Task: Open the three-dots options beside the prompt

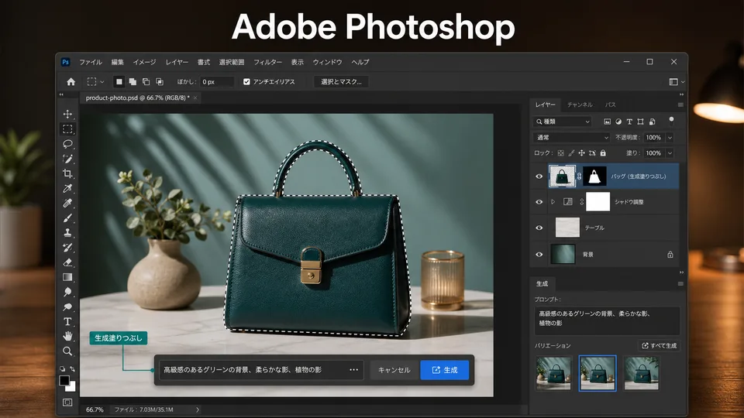Action: click(x=354, y=370)
